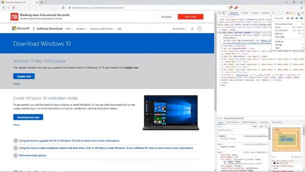Click the Microsoft logo
305x172 pixels.
point(21,29)
